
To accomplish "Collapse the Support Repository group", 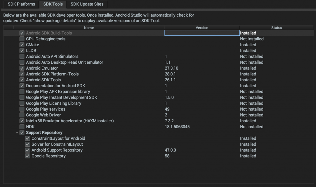I will pos(17,133).
